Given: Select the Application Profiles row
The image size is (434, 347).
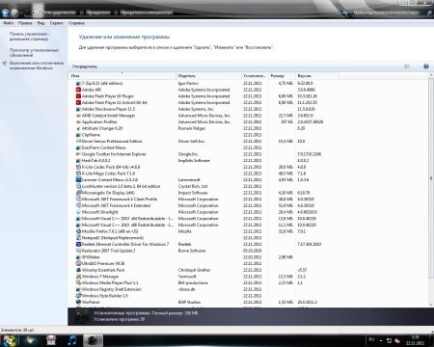Looking at the screenshot, I should click(203, 121).
